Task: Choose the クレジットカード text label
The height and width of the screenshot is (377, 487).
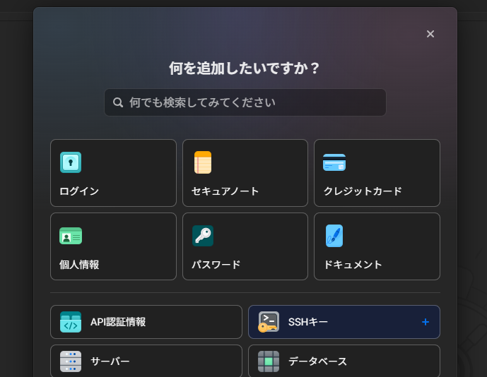Action: pos(363,191)
